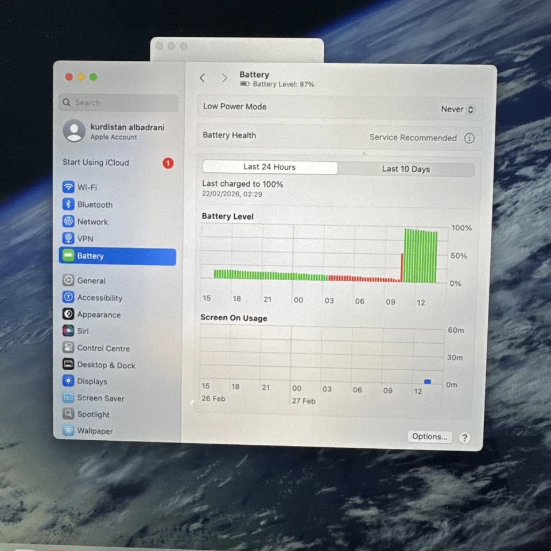
Task: Open the Appearance icon
Action: [68, 314]
